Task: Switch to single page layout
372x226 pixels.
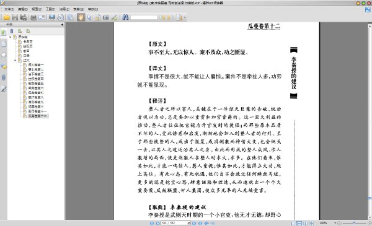Action: pos(293,223)
